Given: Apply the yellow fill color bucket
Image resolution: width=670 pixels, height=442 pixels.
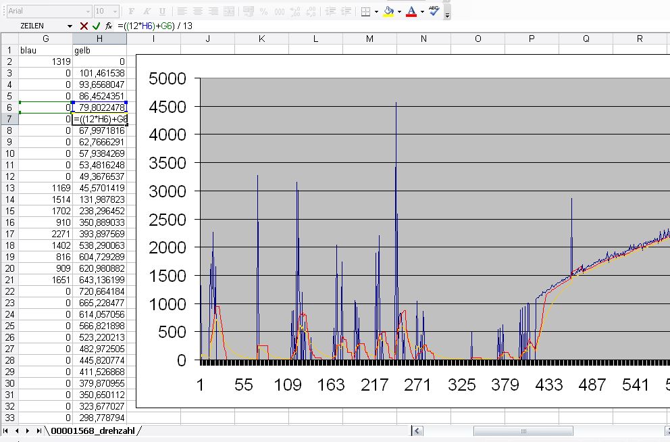Looking at the screenshot, I should [388, 11].
